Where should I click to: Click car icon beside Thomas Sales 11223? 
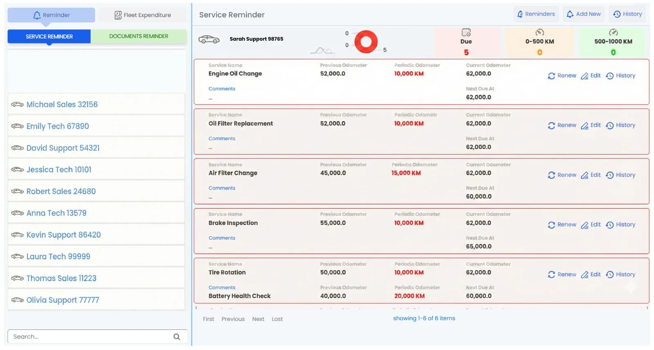coord(18,278)
